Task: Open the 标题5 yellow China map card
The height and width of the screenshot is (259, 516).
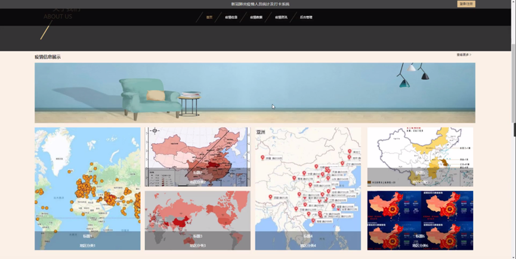Action: coord(420,157)
